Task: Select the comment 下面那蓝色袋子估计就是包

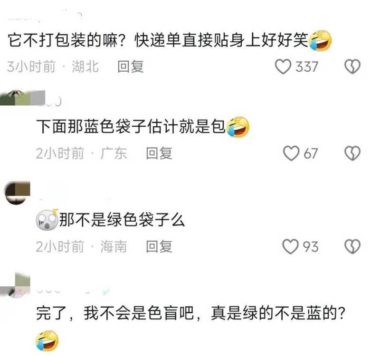Action: click(x=131, y=126)
